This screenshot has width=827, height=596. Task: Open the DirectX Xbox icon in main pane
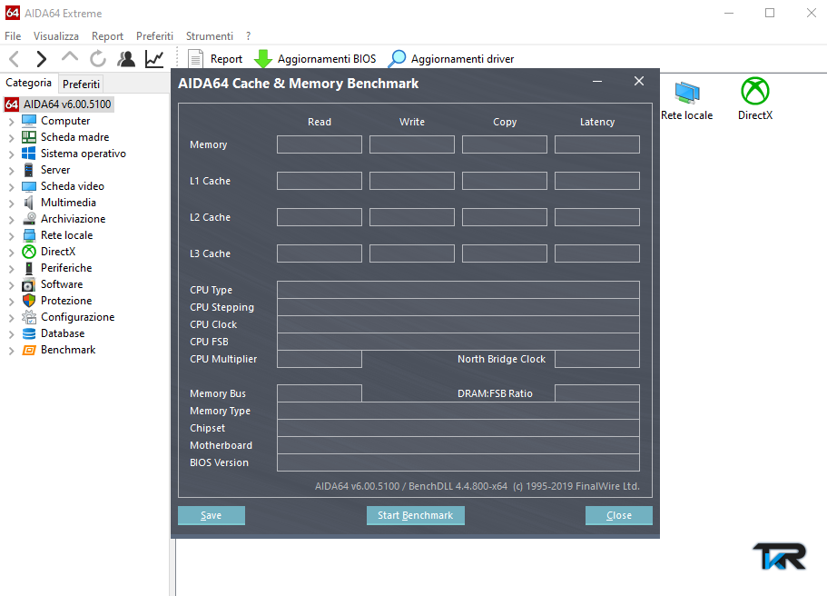754,91
